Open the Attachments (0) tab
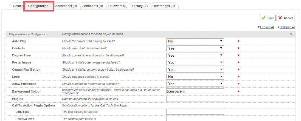Image resolution: width=301 pixels, height=121 pixels. tap(65, 6)
